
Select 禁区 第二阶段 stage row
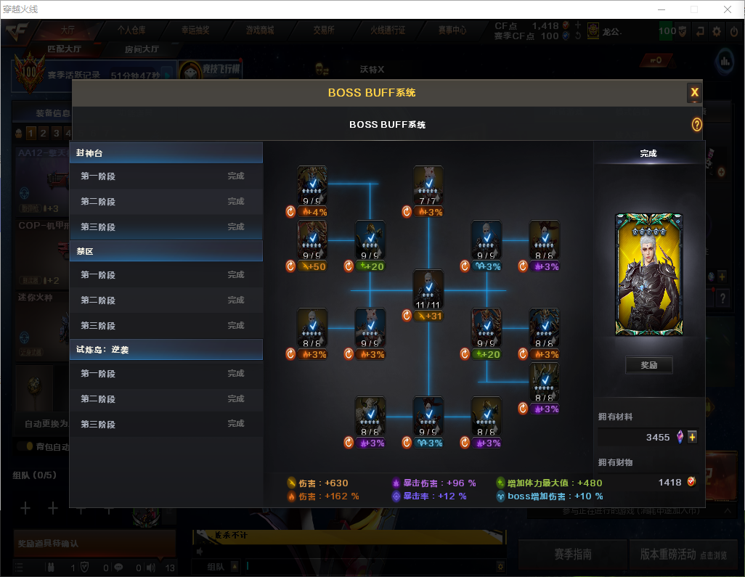pos(166,300)
